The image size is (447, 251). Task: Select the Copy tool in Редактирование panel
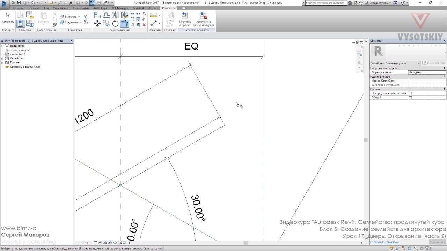[106, 23]
